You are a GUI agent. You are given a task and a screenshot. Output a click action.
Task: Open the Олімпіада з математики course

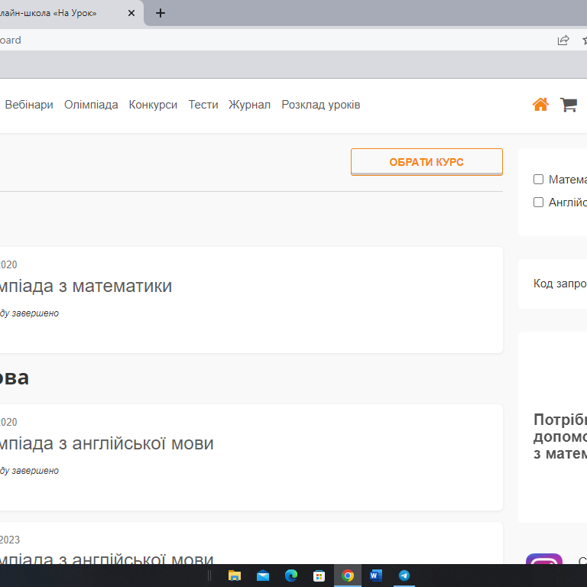86,287
